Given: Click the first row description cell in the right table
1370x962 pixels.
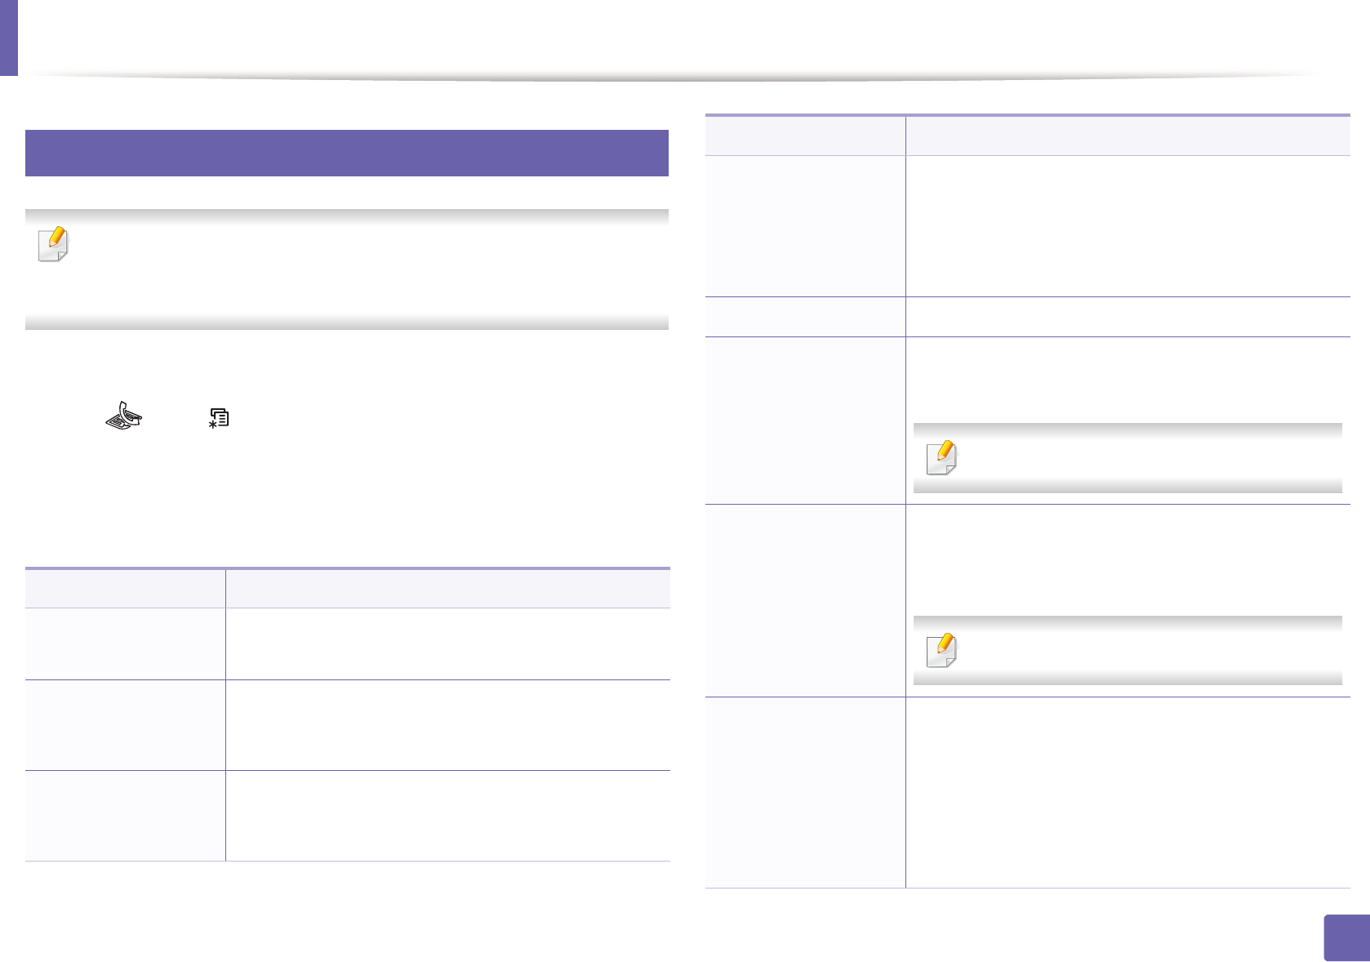Looking at the screenshot, I should tap(1128, 226).
